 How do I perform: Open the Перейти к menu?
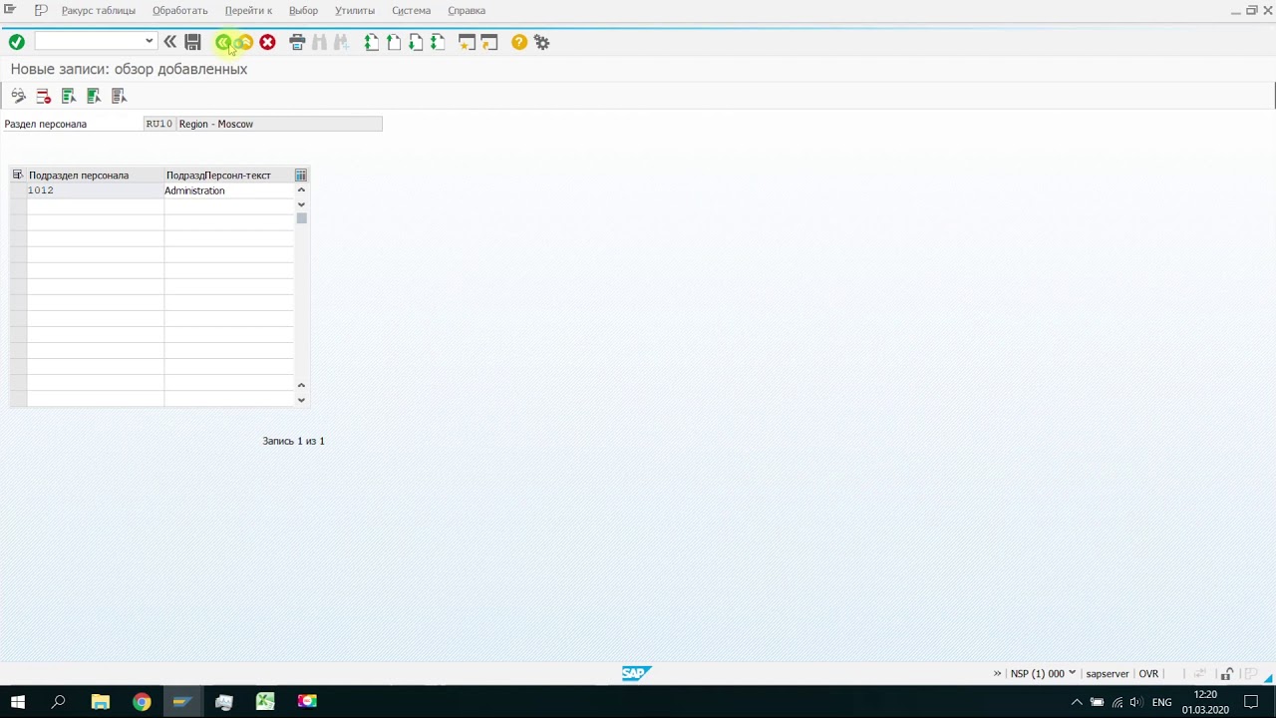point(248,10)
